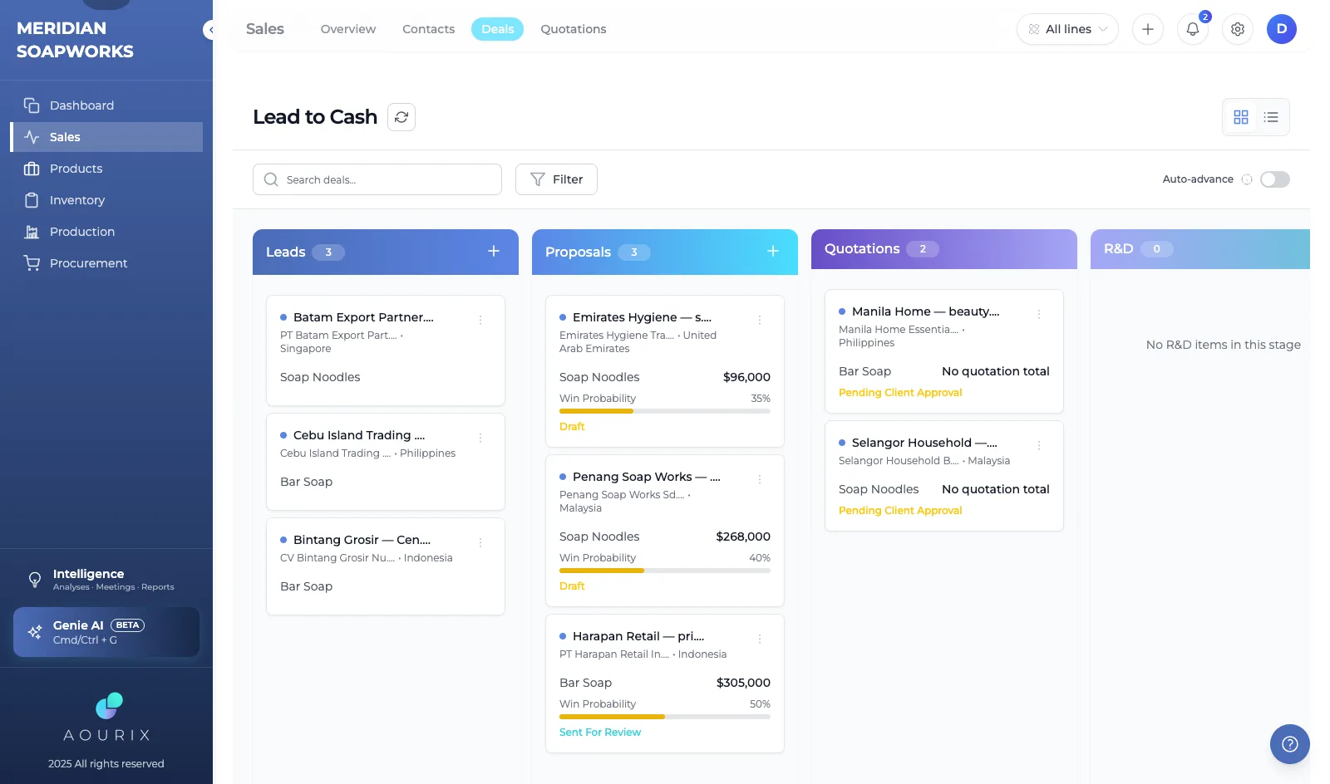Switch to list view layout
Screen dimensions: 1330x784
click(x=1271, y=117)
